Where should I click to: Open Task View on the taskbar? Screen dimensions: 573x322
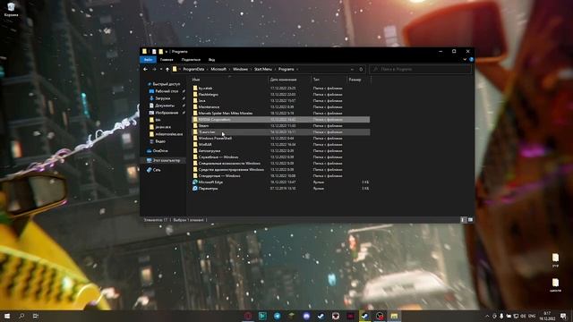pyautogui.click(x=36, y=316)
